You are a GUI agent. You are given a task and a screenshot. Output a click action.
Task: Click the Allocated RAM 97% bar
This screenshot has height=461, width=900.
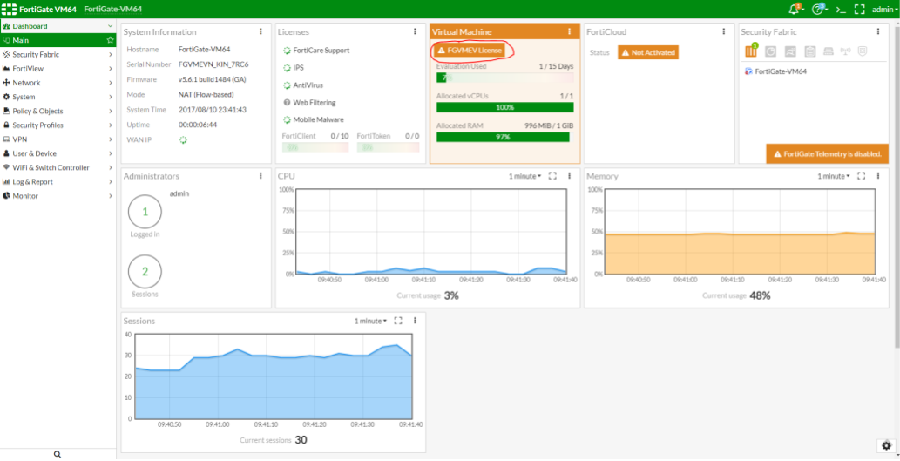pos(505,137)
